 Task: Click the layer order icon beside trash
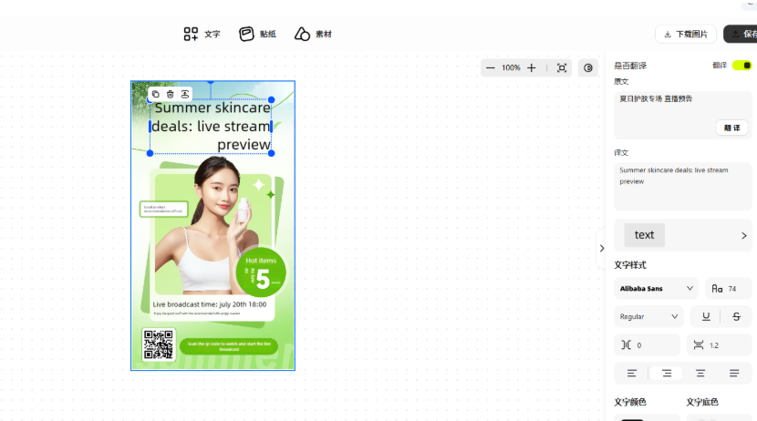point(185,94)
